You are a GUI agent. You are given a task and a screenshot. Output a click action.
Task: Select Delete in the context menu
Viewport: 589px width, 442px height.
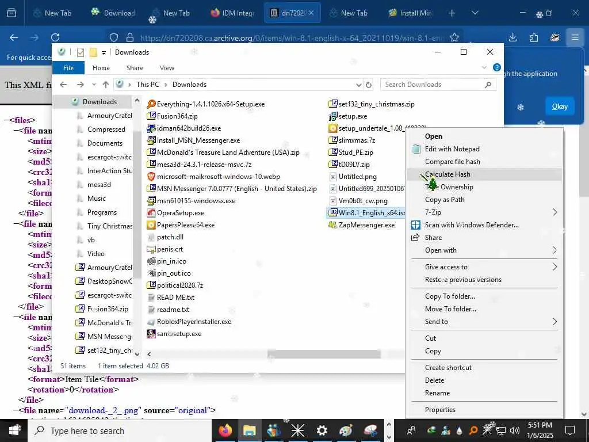point(484,380)
